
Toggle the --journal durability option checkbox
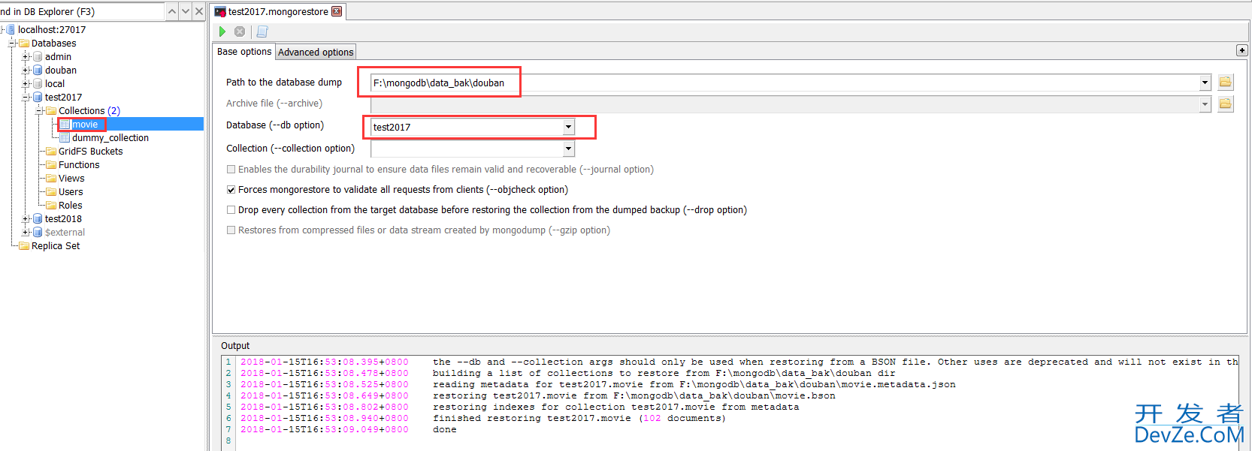coord(231,170)
